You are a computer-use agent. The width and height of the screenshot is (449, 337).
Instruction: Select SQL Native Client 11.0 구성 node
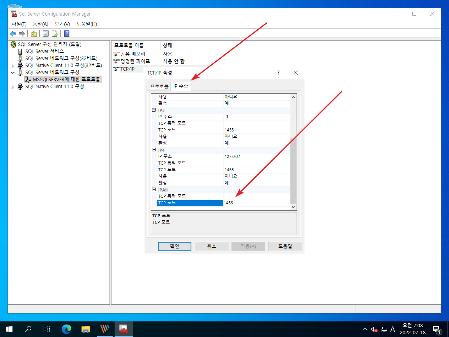(55, 86)
